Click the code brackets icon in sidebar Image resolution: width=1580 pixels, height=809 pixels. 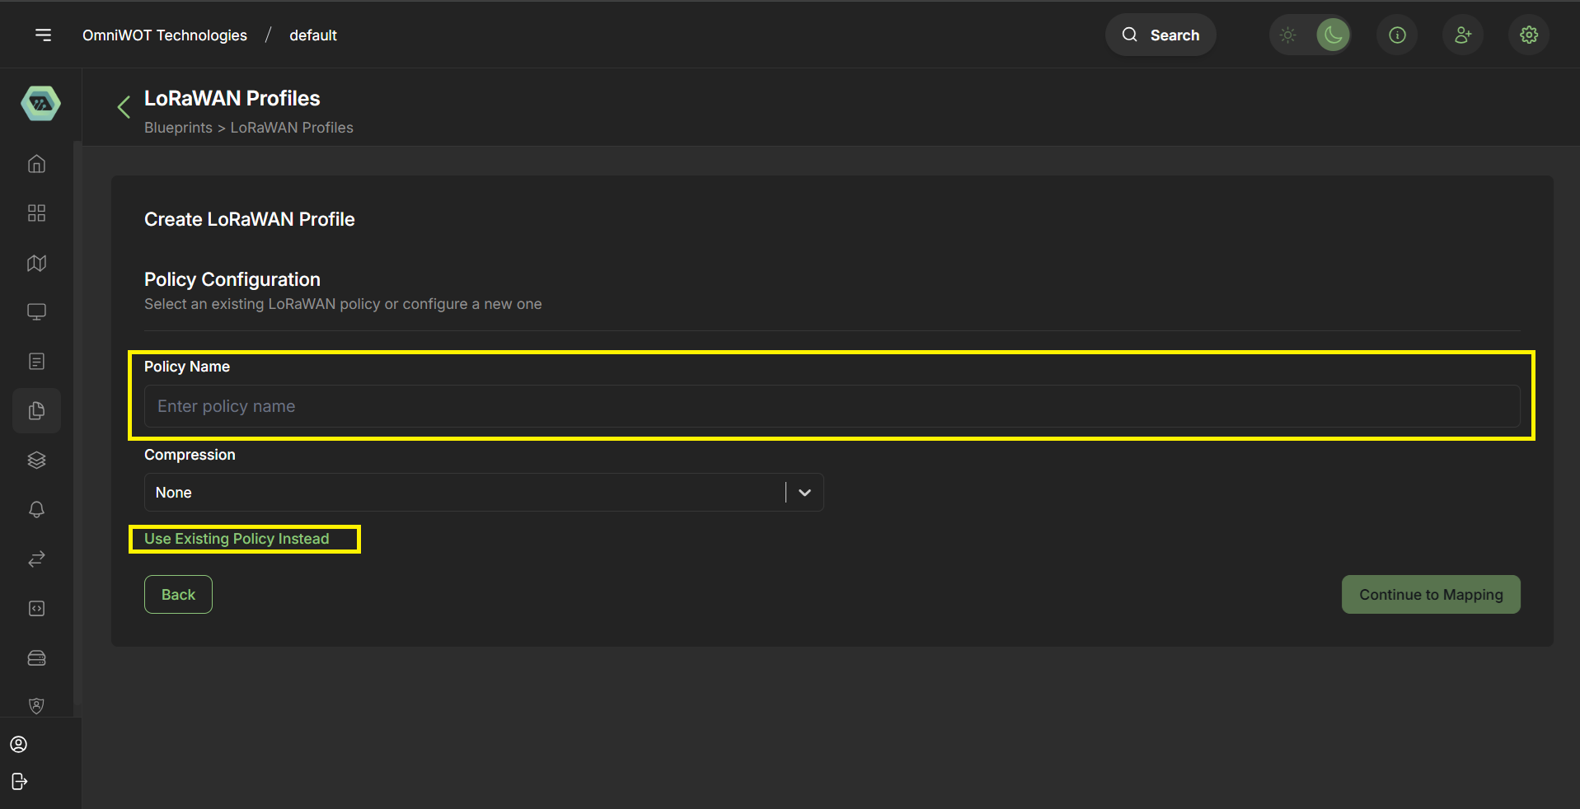pos(36,608)
